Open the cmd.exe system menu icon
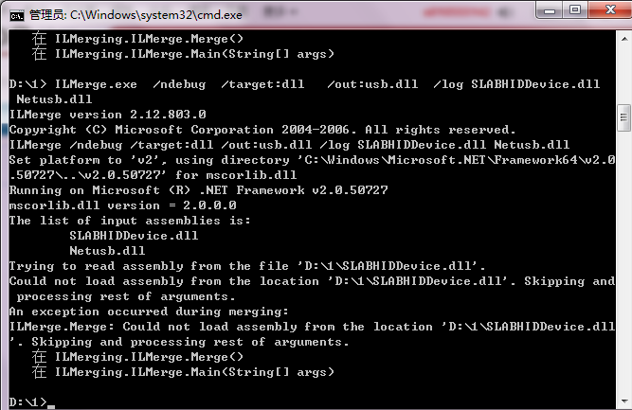632x410 pixels. (x=16, y=15)
